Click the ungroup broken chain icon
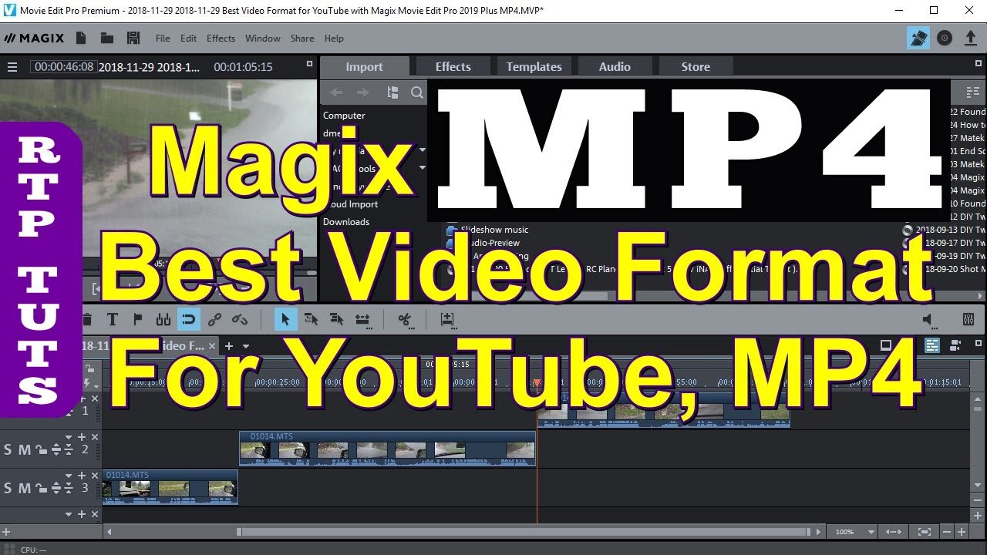 (x=240, y=319)
